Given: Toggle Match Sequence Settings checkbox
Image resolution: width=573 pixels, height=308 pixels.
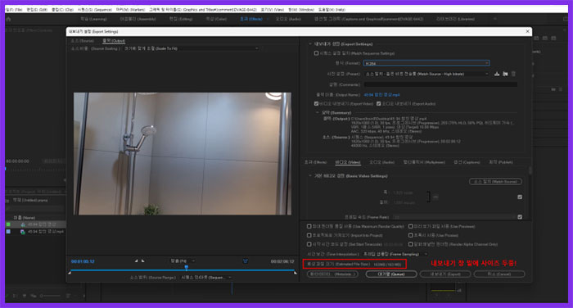Looking at the screenshot, I should point(317,53).
